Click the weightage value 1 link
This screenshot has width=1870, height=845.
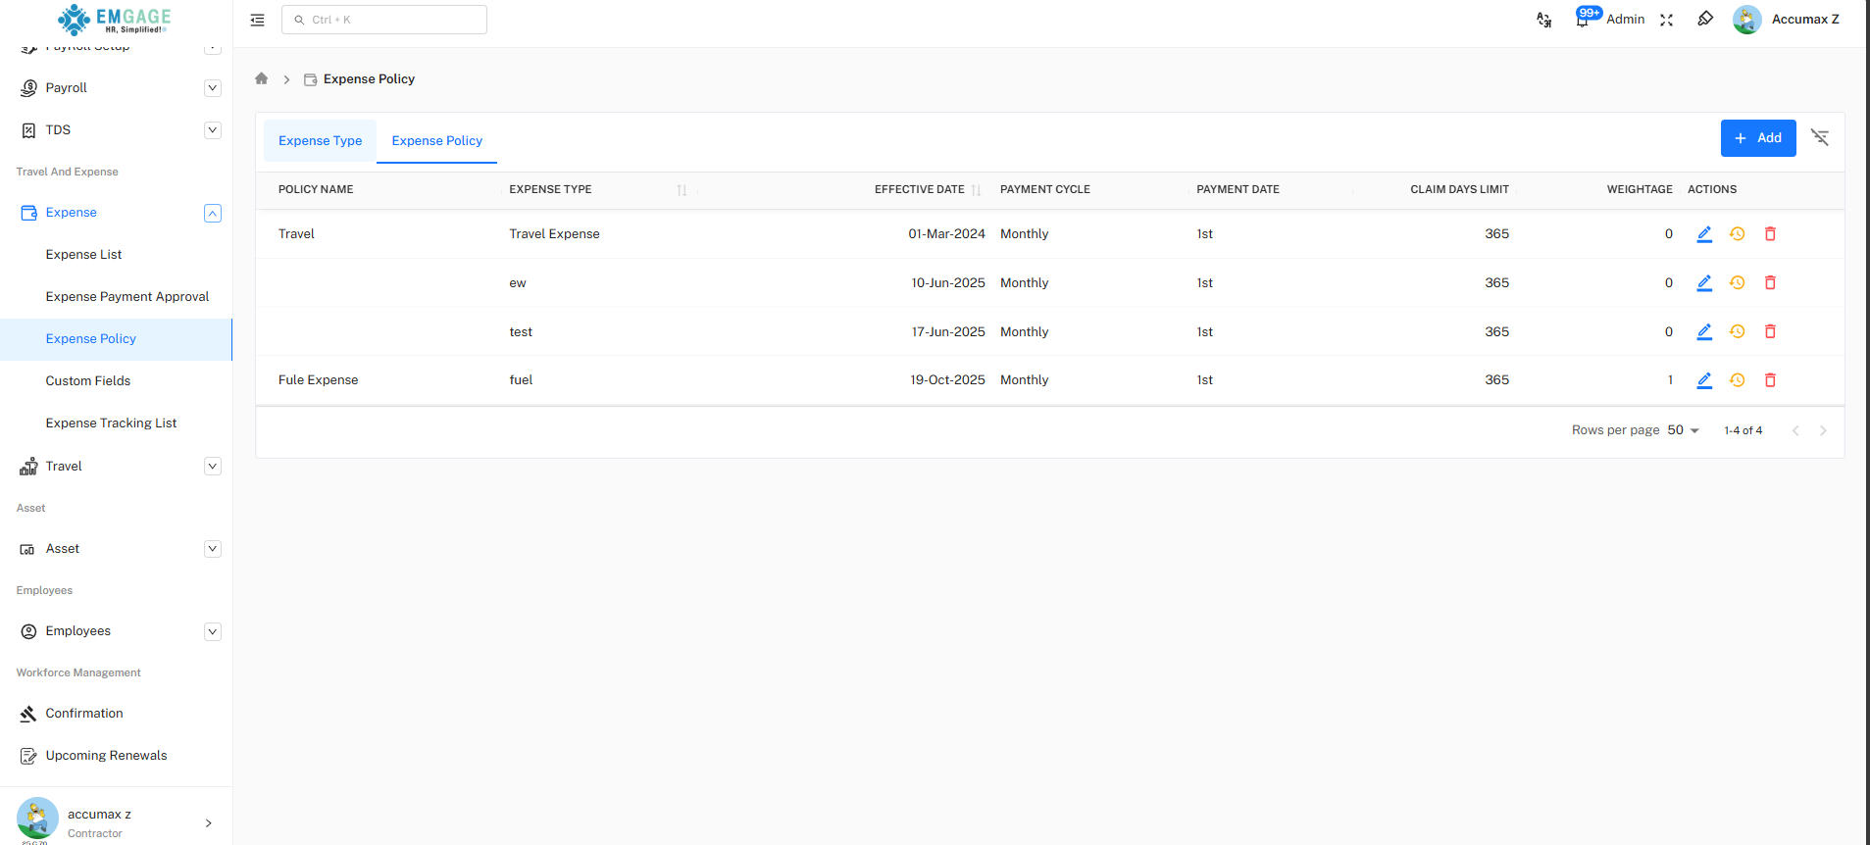(1670, 380)
